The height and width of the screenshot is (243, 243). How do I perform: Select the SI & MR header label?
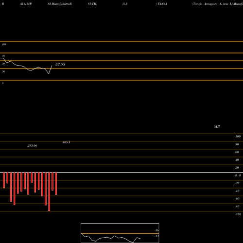point(26,4)
